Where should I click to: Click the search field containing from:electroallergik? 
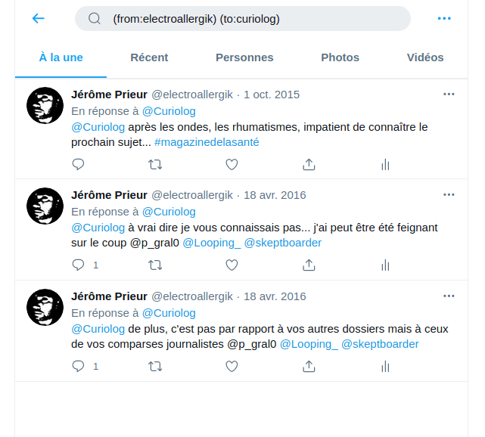[243, 19]
